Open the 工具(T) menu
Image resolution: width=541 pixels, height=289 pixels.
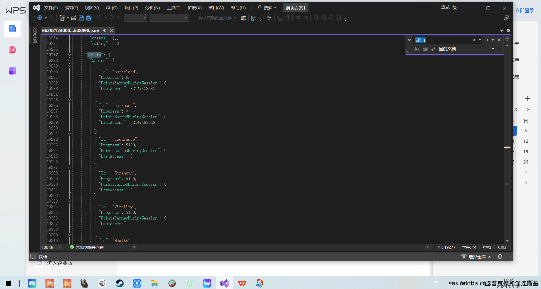[x=173, y=8]
